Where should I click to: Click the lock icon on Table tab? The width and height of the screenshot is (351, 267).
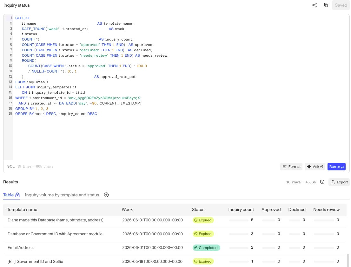[17, 195]
